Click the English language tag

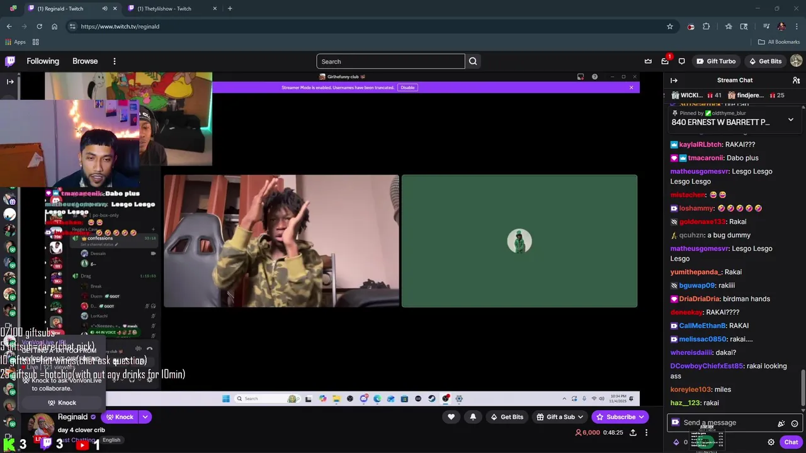pyautogui.click(x=111, y=440)
